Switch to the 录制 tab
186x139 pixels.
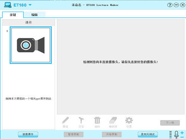tap(13, 15)
